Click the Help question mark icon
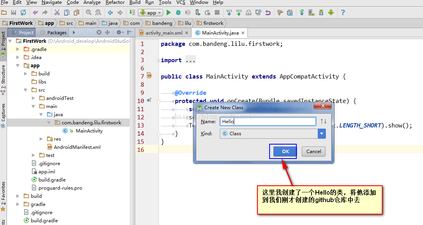Viewport: 423px width, 225px height. (x=343, y=12)
